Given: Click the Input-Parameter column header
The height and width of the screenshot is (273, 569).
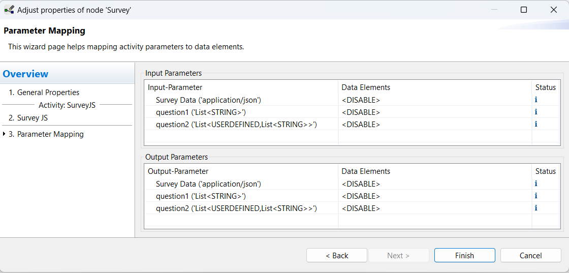Looking at the screenshot, I should (175, 87).
